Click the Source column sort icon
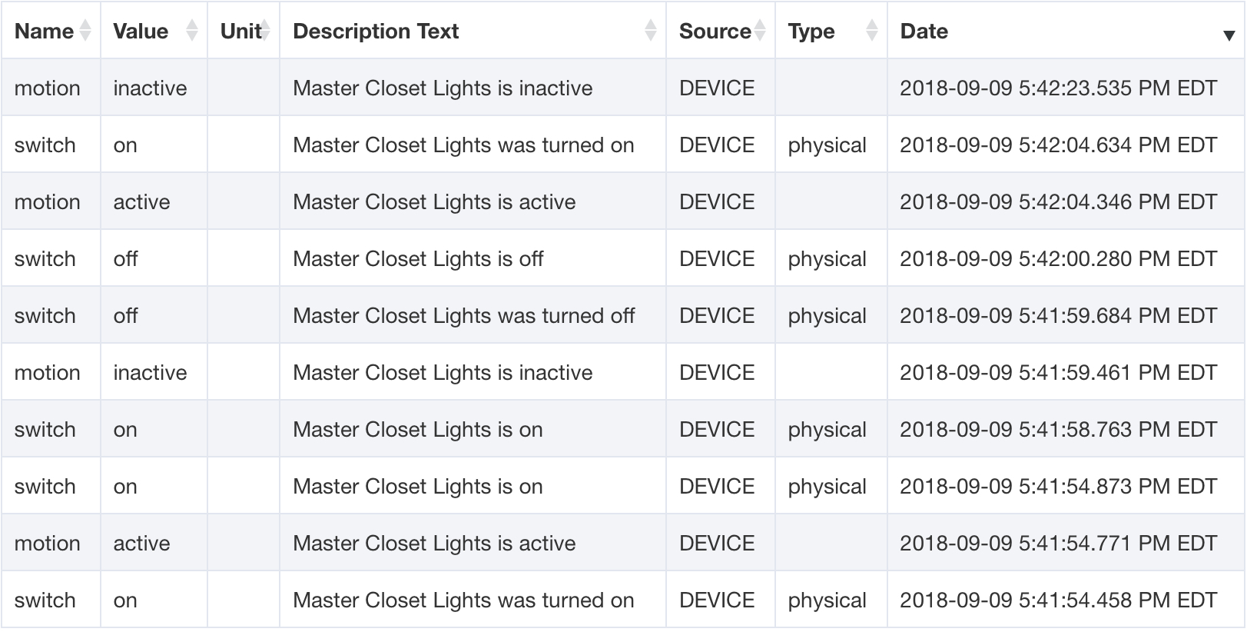The width and height of the screenshot is (1247, 632). tap(760, 31)
